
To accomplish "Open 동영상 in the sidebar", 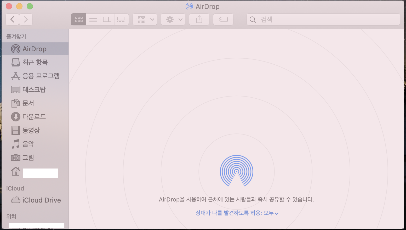I will pyautogui.click(x=35, y=130).
